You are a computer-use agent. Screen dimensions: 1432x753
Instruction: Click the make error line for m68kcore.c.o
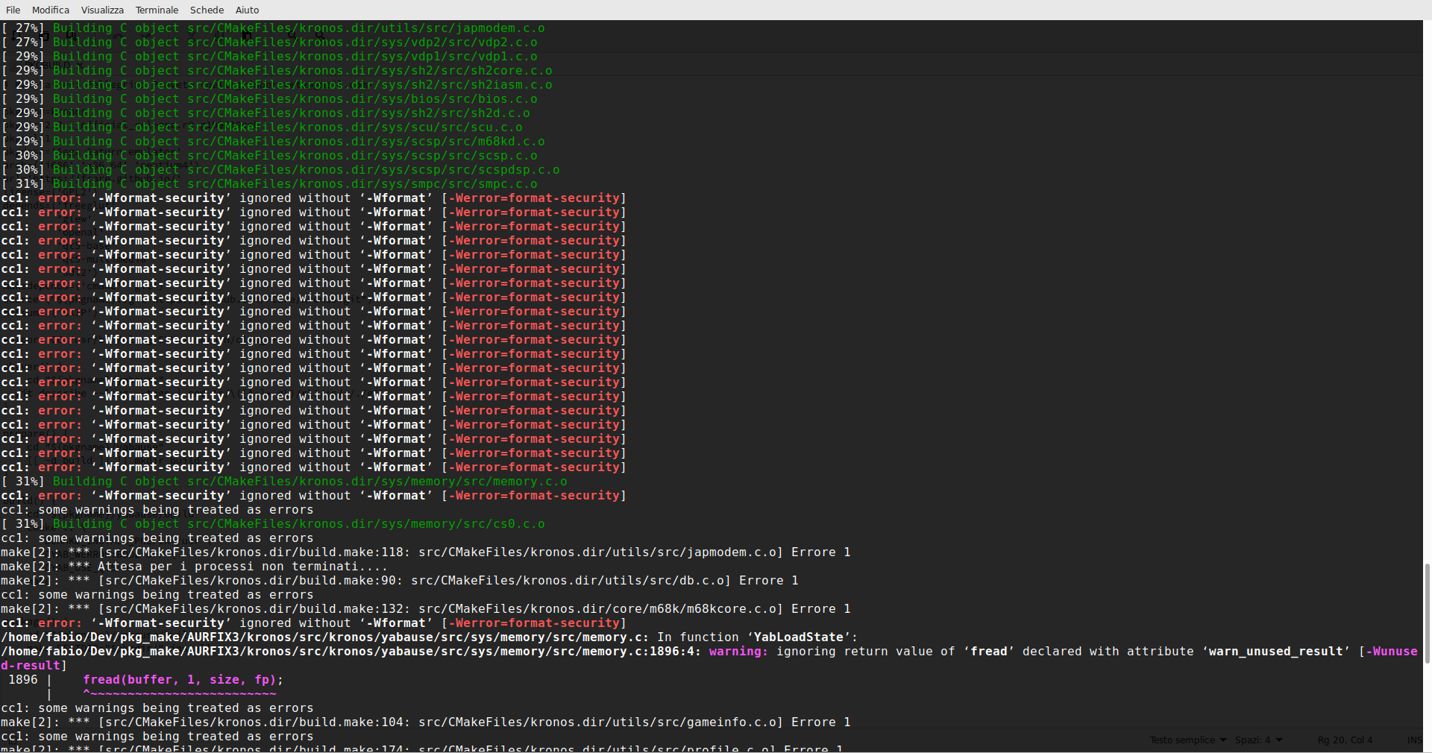426,609
